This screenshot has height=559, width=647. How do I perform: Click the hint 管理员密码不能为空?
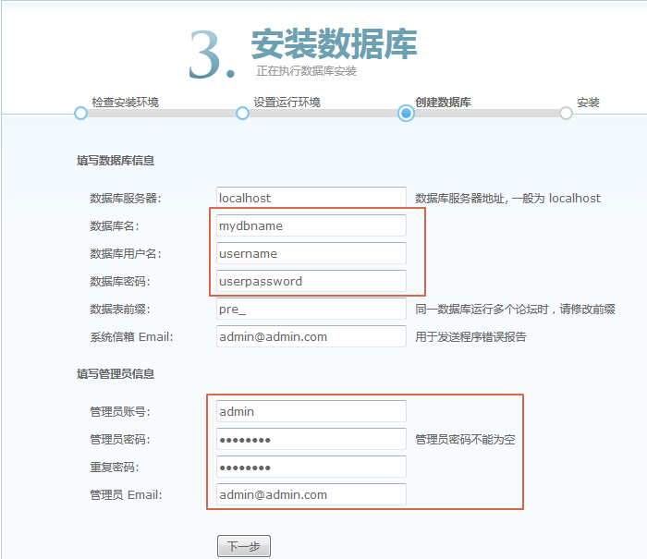click(x=465, y=440)
